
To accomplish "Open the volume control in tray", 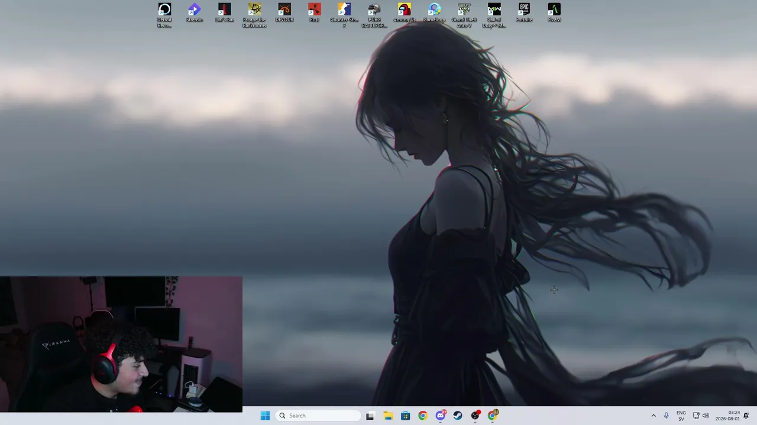I will pos(706,416).
